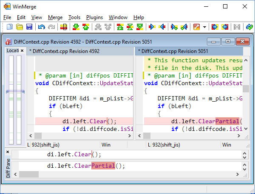Click the Last Difference toolbar icon
The image size is (255, 194).
point(140,27)
